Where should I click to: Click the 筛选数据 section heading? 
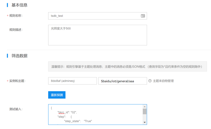coord(19,56)
